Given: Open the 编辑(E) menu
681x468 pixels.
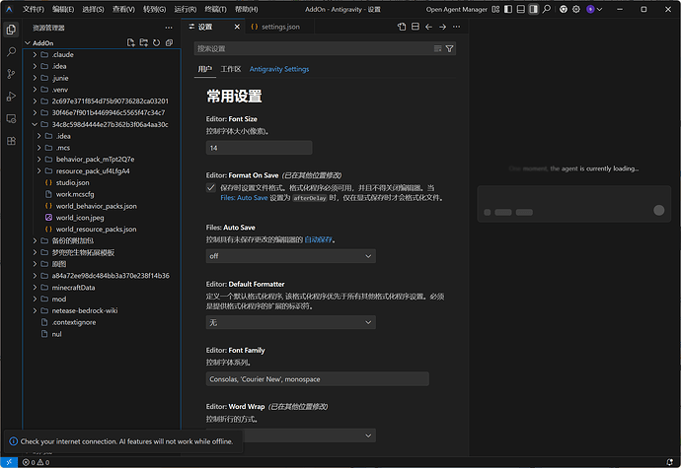Looking at the screenshot, I should [63, 9].
